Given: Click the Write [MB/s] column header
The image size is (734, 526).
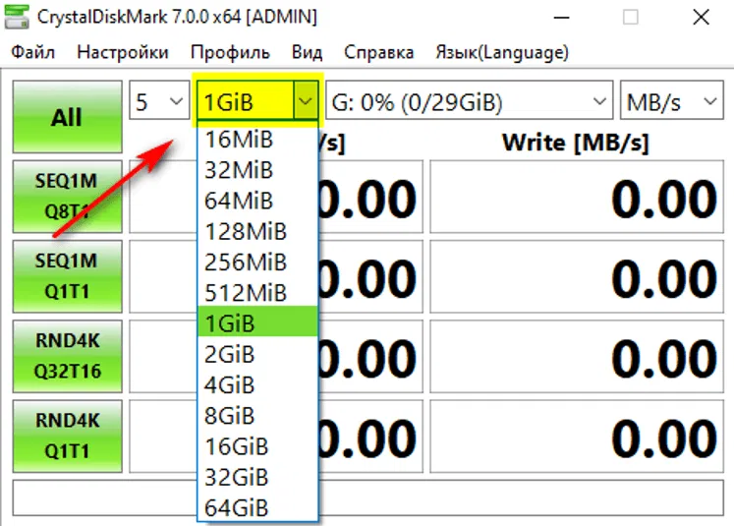Looking at the screenshot, I should click(x=575, y=143).
